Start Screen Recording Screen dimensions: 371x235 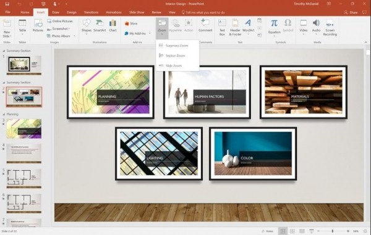(x=330, y=28)
